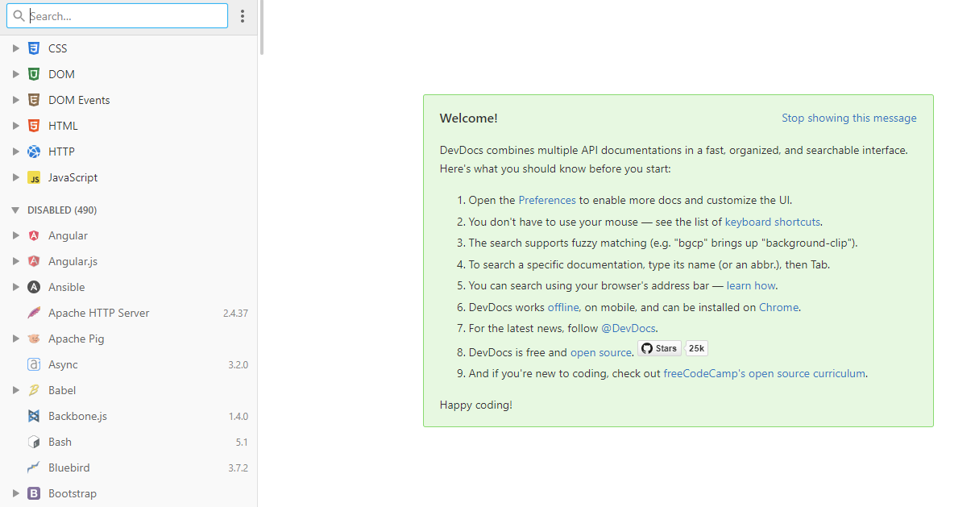The width and height of the screenshot is (975, 507).
Task: Select the Async 3.2.0 entry
Action: [x=63, y=364]
